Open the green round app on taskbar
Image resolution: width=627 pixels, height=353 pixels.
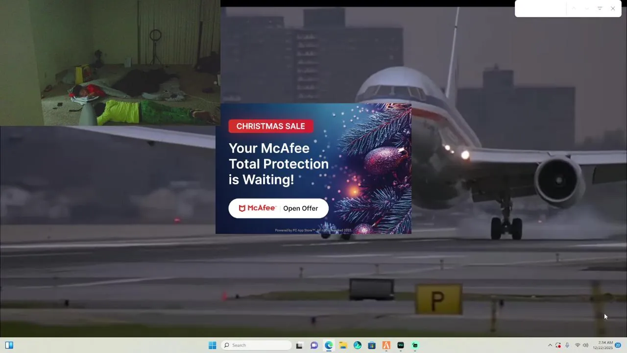(415, 345)
